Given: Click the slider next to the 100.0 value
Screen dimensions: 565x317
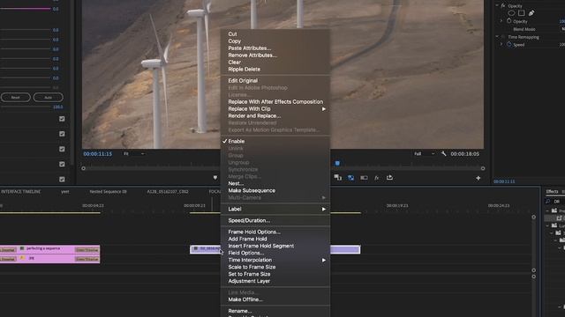Looking at the screenshot, I should tap(26, 107).
